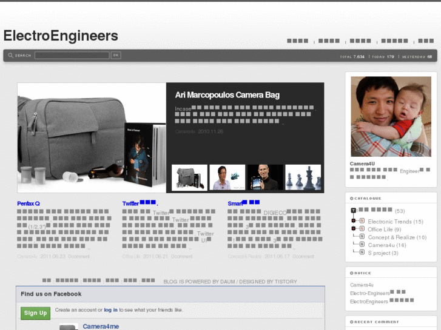
Task: Open the Ari Marcopoulos Camera Bag headline
Action: tap(227, 95)
